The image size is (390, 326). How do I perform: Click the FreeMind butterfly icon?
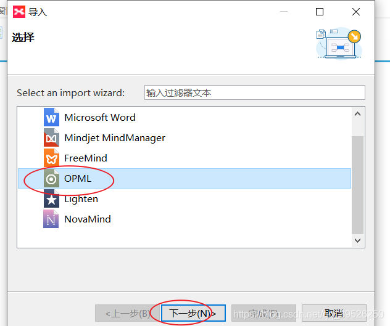51,158
